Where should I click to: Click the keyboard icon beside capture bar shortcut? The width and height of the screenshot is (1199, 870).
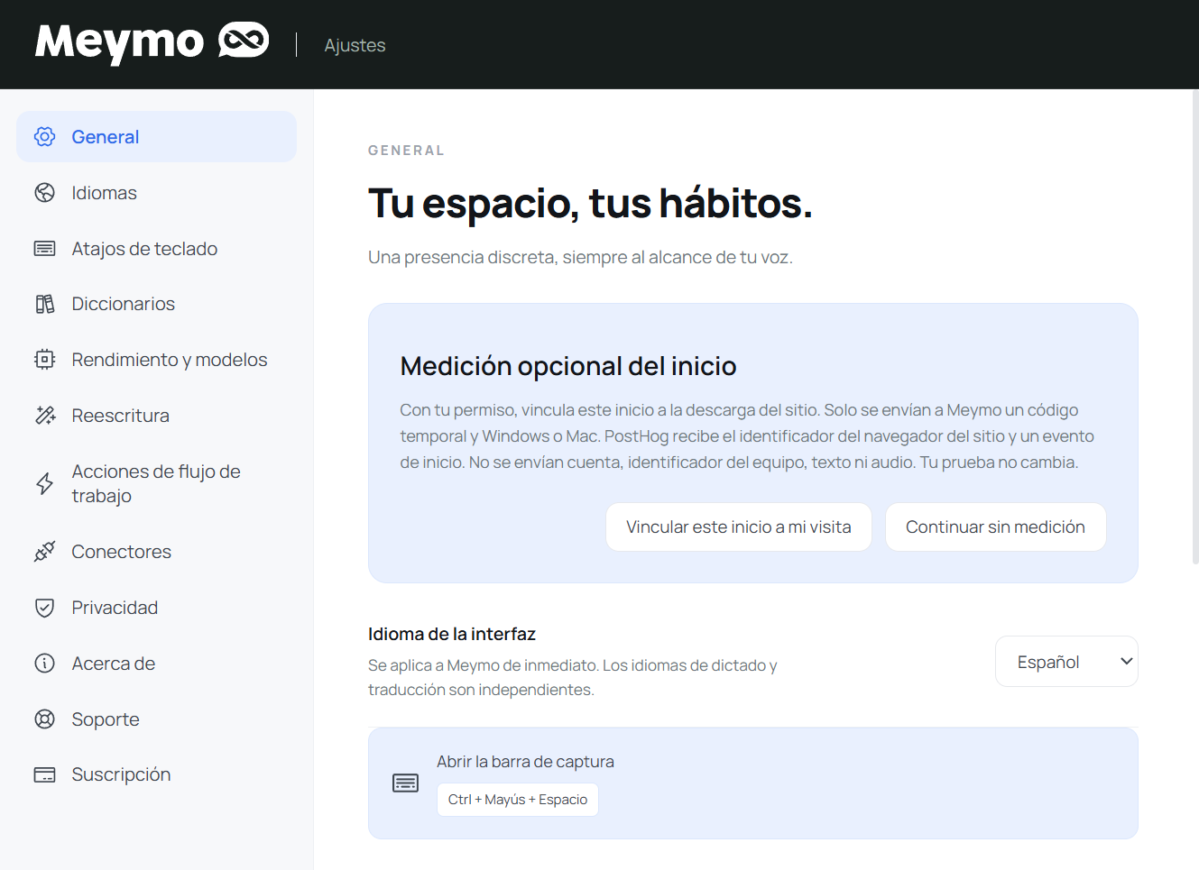click(x=406, y=783)
